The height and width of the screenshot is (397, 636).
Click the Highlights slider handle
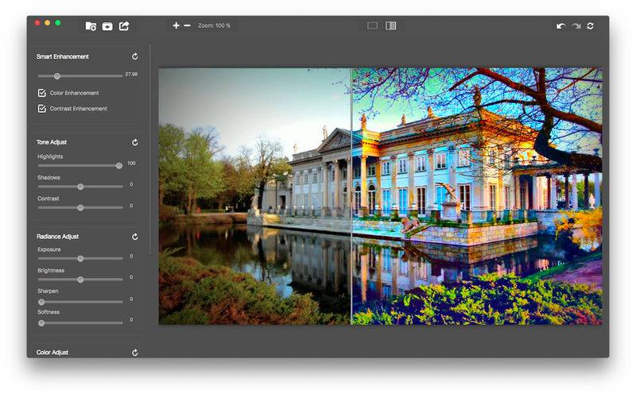point(118,166)
